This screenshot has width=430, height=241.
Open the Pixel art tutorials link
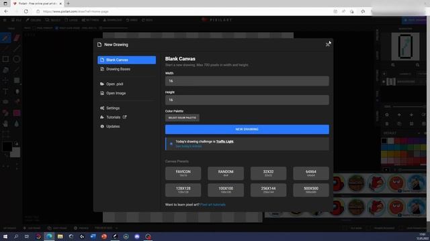click(213, 205)
